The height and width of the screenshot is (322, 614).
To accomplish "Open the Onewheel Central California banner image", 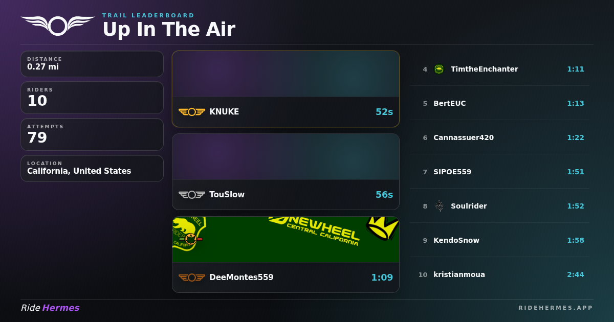I will pyautogui.click(x=286, y=240).
